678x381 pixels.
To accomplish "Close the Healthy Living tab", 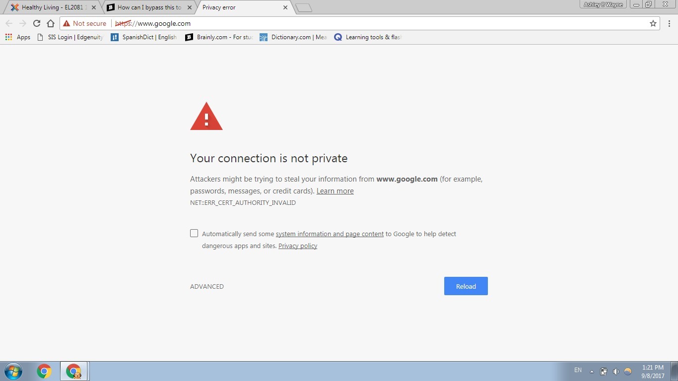I will (x=94, y=7).
